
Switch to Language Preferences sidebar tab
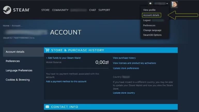19,70
